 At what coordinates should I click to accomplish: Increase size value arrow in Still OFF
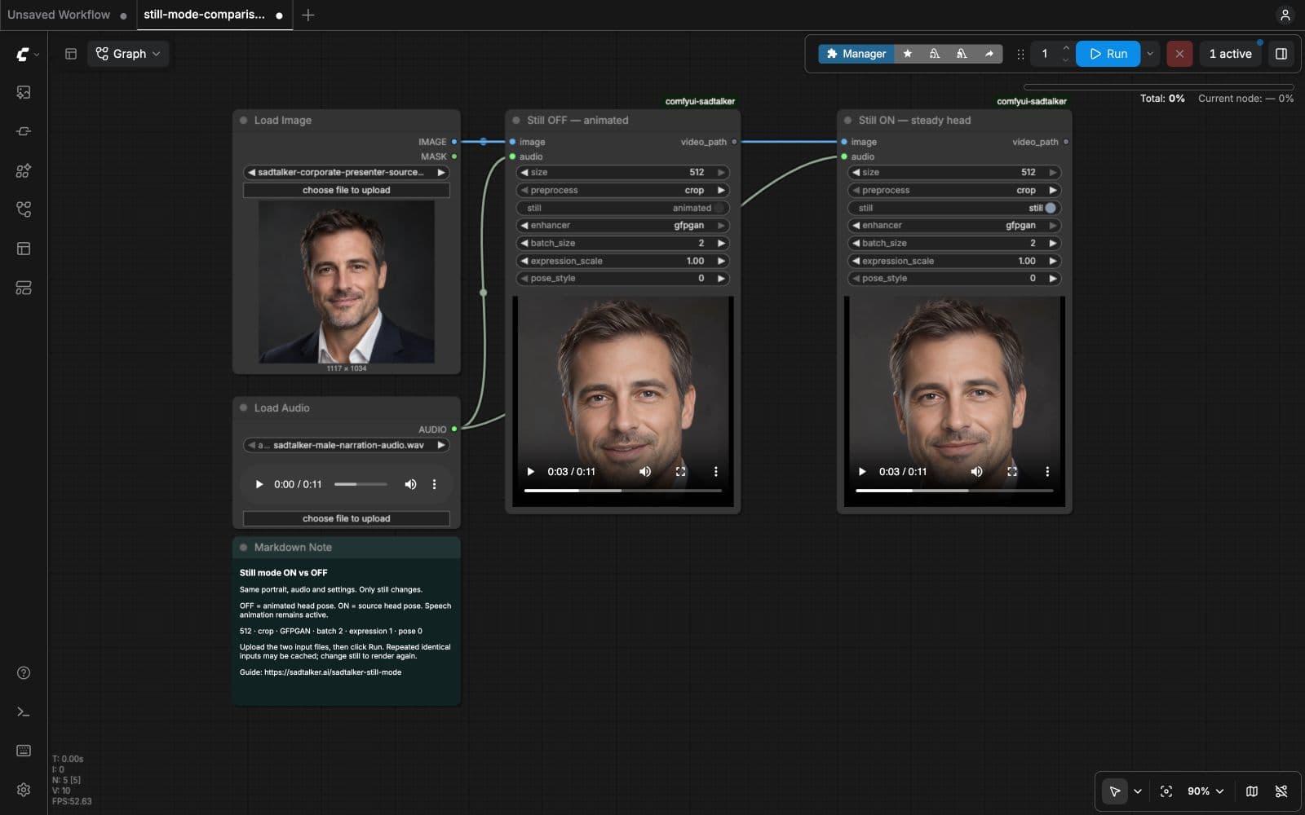point(721,172)
